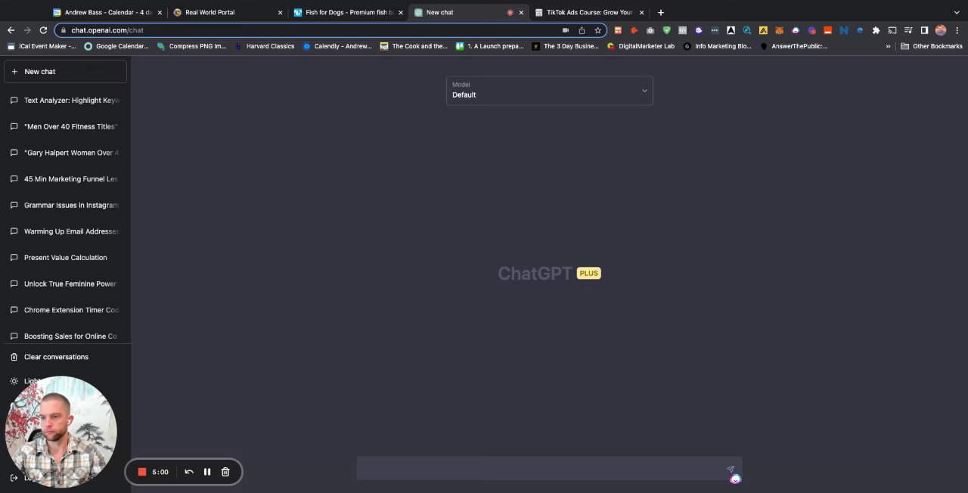Open 'Present Value Calculation' conversation

pyautogui.click(x=65, y=258)
